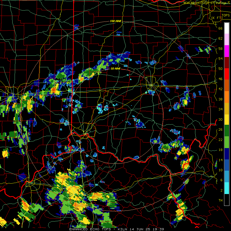The image size is (231, 231).
Task: Select the bright red legend swatch
Action: coord(227,74)
